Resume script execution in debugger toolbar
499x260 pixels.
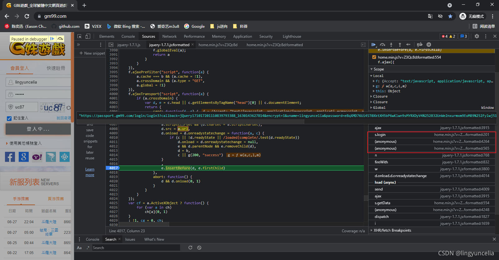coord(374,45)
